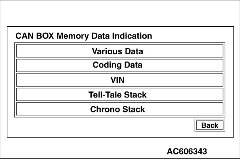View the Chrono Stack history

pos(120,109)
